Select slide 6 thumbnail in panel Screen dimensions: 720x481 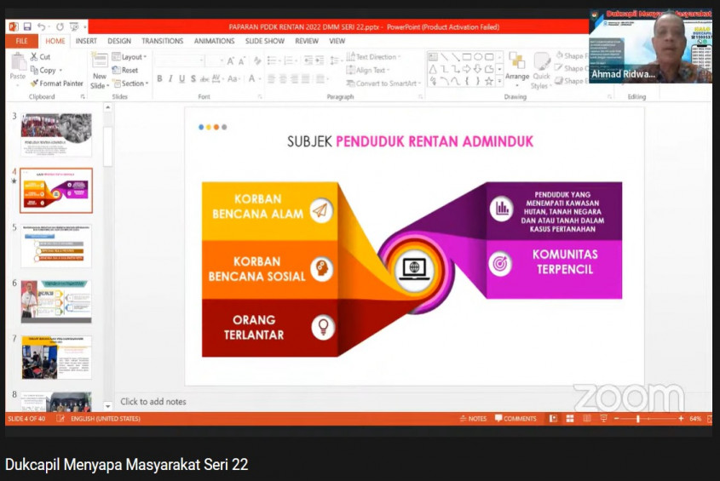(56, 301)
